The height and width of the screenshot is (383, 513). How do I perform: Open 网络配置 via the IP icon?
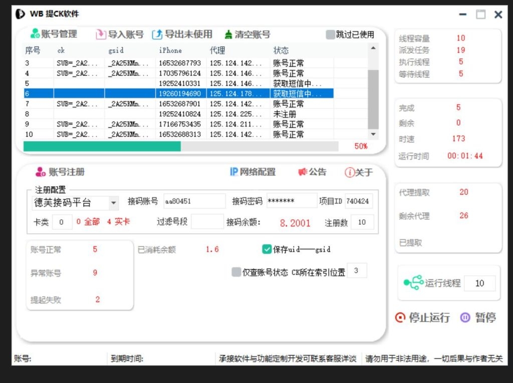(x=233, y=172)
